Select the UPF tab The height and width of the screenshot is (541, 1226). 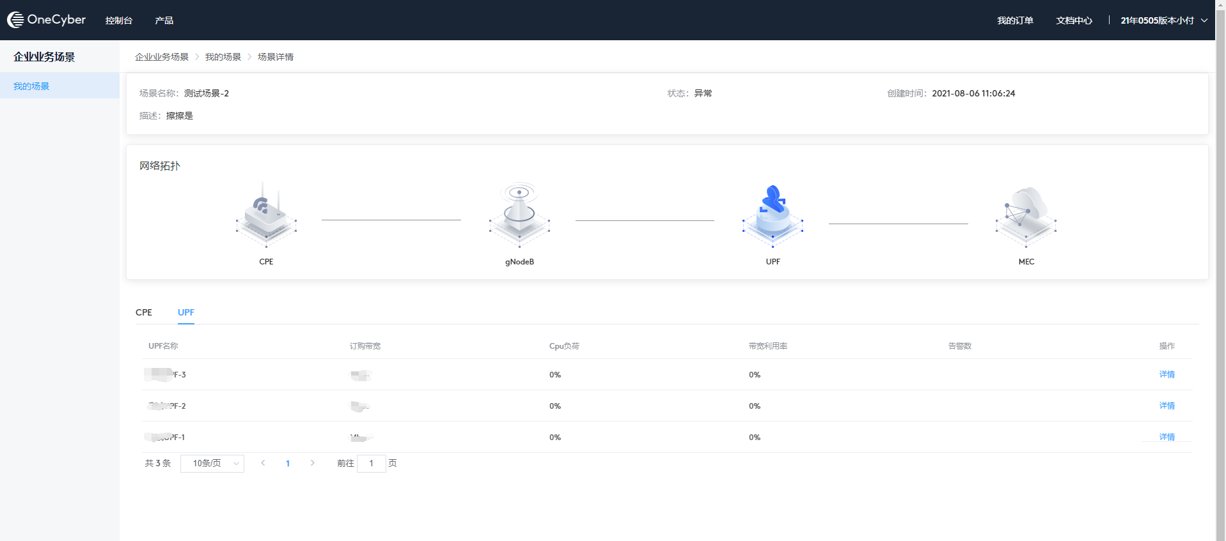click(186, 312)
